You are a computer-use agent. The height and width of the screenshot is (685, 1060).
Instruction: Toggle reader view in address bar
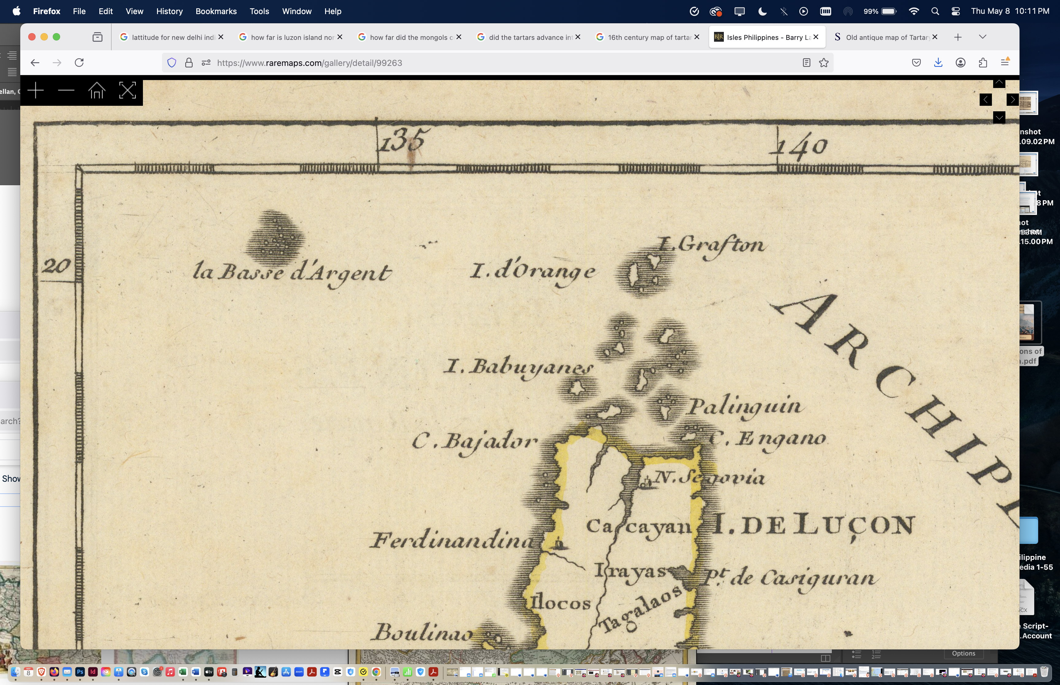(x=806, y=63)
